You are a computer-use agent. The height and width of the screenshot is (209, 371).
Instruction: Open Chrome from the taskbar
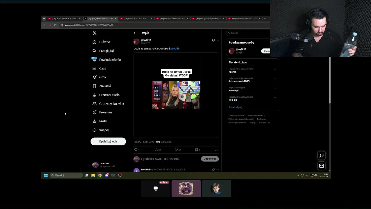click(x=100, y=175)
